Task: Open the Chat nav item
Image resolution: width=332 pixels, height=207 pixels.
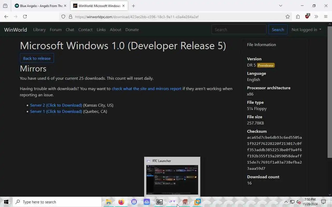Action: pos(70,29)
